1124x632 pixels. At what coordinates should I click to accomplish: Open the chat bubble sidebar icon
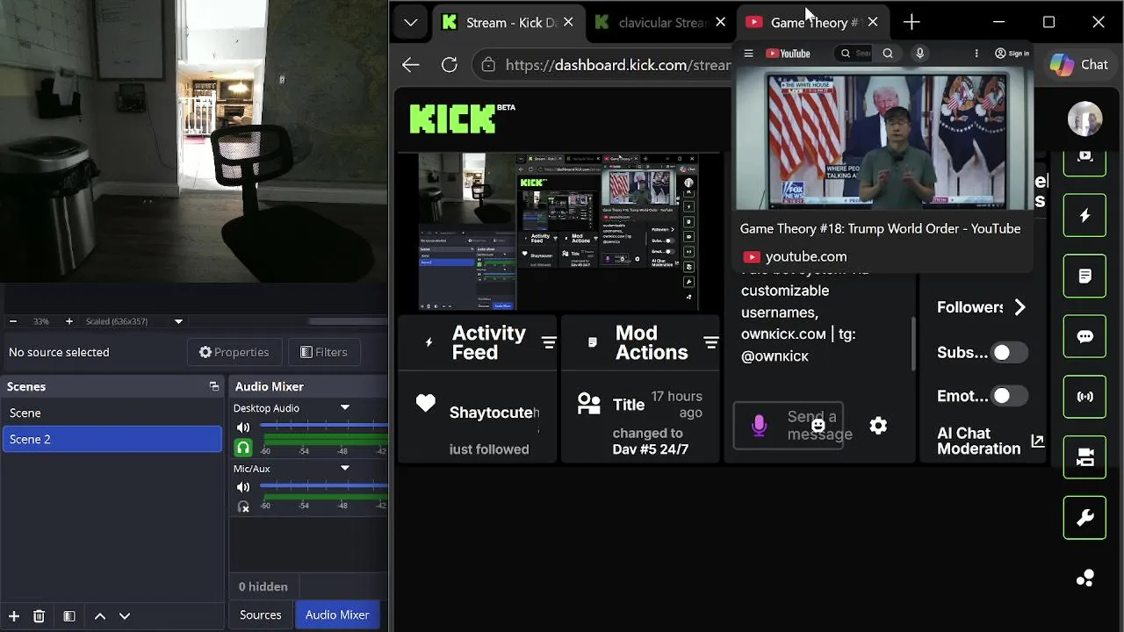(1084, 337)
